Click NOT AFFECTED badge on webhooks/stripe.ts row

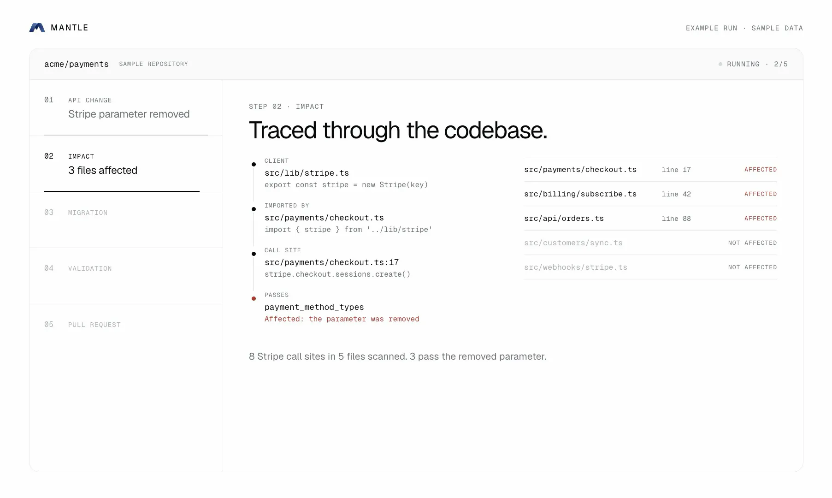tap(753, 267)
